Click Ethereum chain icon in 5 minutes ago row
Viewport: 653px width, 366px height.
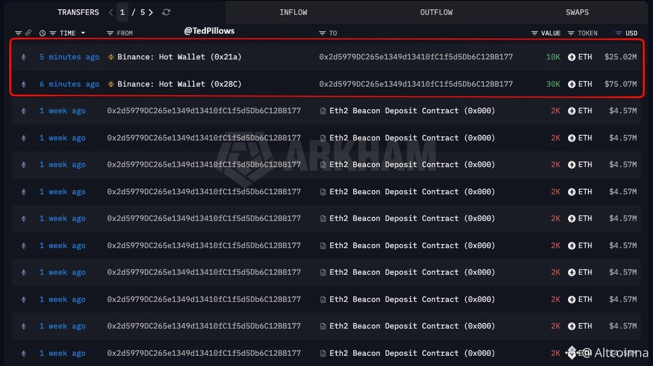pyautogui.click(x=23, y=57)
